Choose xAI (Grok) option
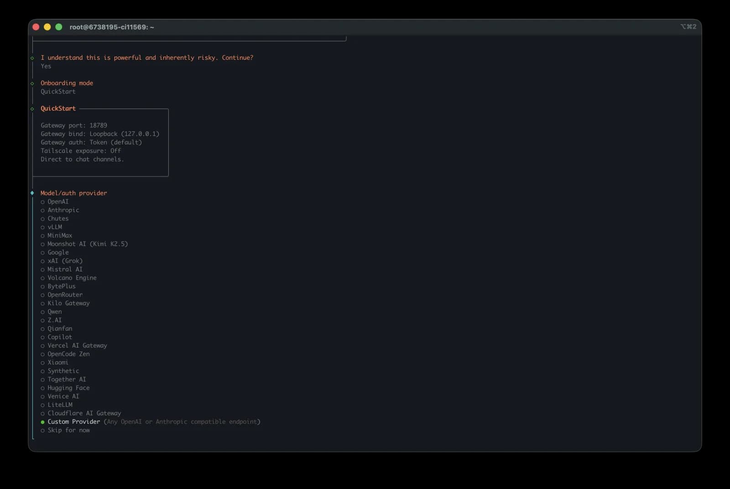 (62, 261)
